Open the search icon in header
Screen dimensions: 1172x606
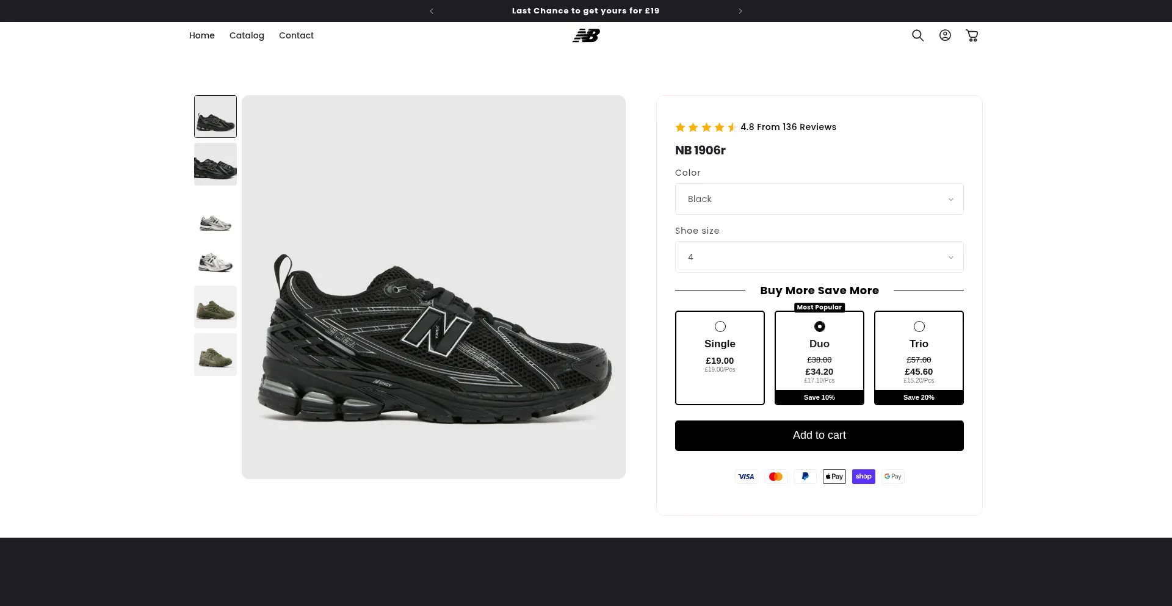coord(917,35)
